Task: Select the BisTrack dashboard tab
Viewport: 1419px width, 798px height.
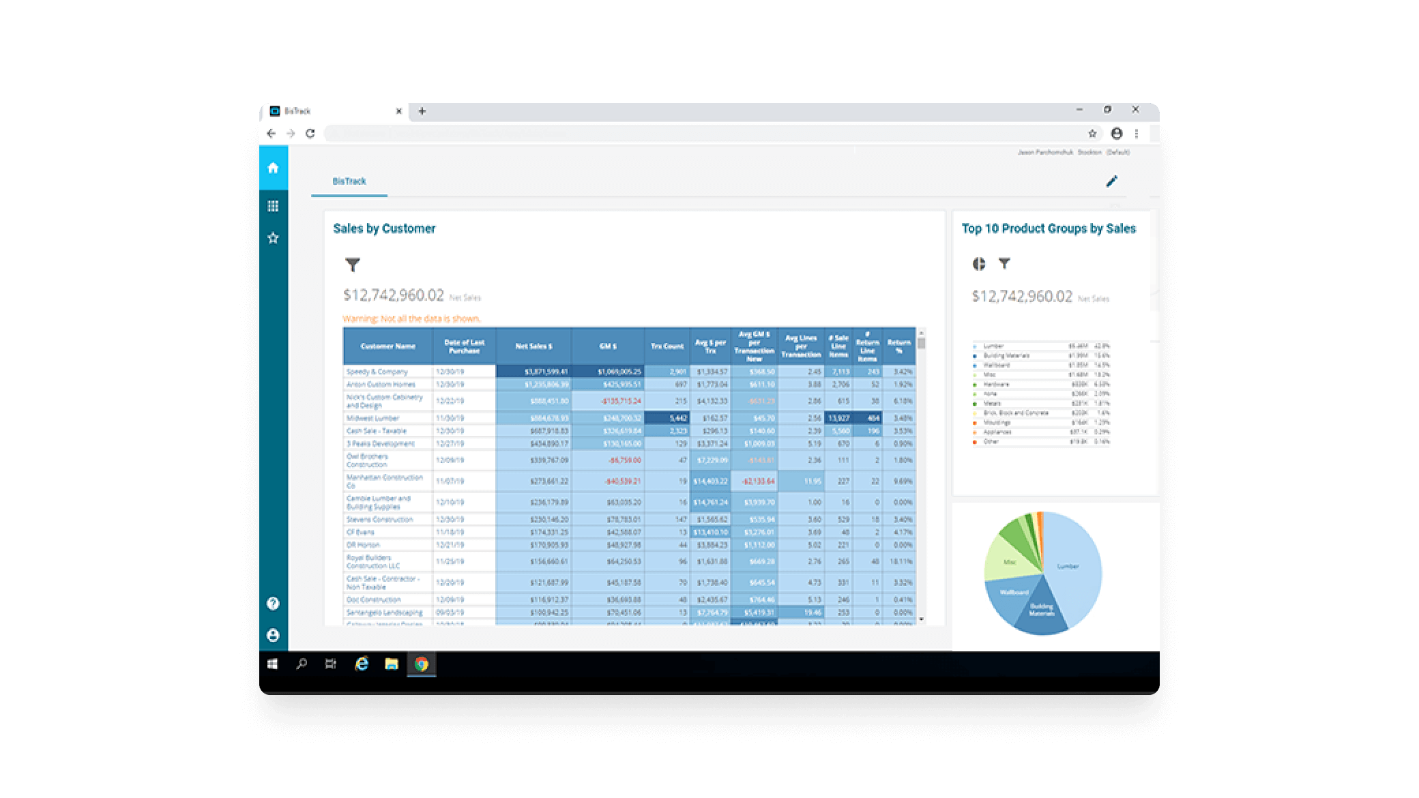Action: (349, 181)
